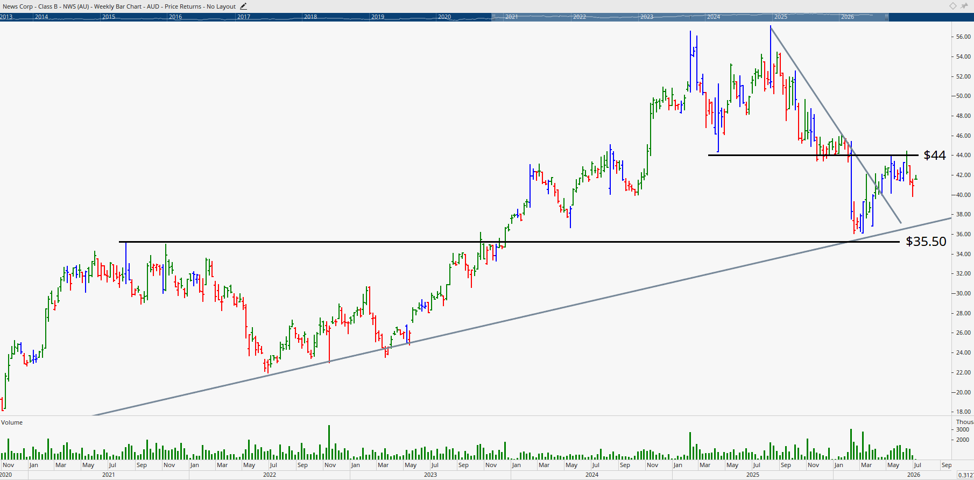This screenshot has height=480, width=974.
Task: Click the 3000 volume axis label
Action: click(x=963, y=429)
